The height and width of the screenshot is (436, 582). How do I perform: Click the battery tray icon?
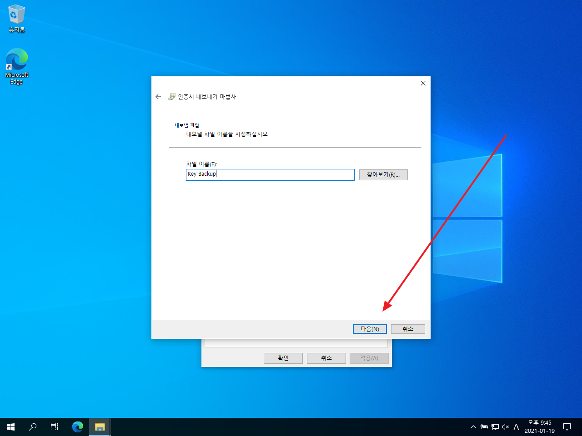point(484,427)
